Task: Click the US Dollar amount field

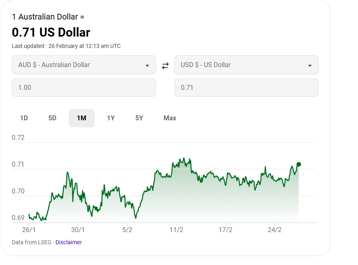Action: point(246,88)
